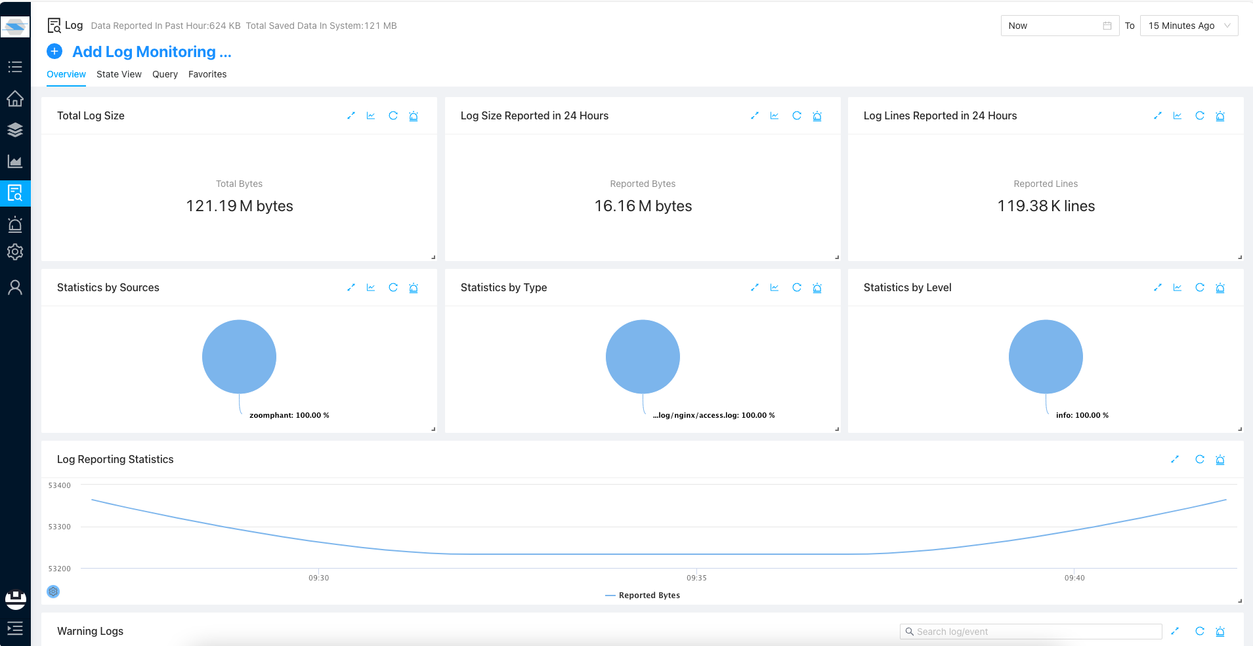1253x646 pixels.
Task: Click the Add Log Monitoring link
Action: 152,52
